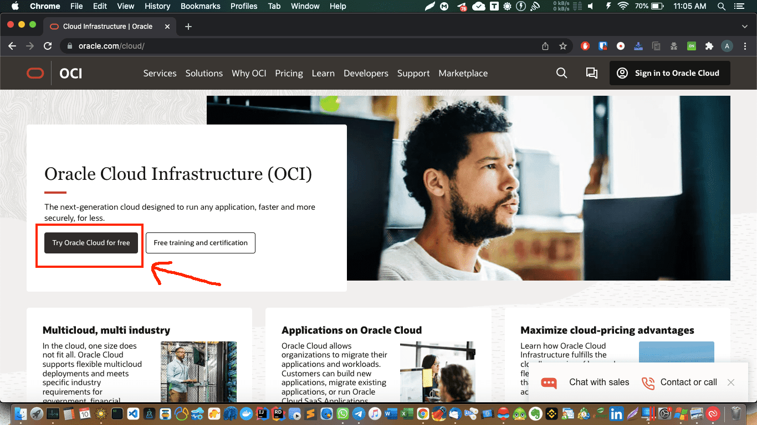Screen dimensions: 757x425
Task: Click Free training and certification button
Action: (x=201, y=243)
